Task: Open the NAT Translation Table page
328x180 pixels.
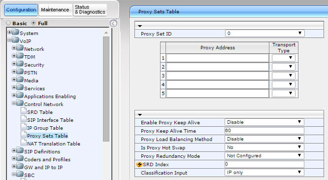Action: click(x=54, y=144)
